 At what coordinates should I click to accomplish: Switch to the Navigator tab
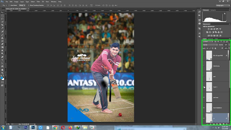(x=213, y=10)
